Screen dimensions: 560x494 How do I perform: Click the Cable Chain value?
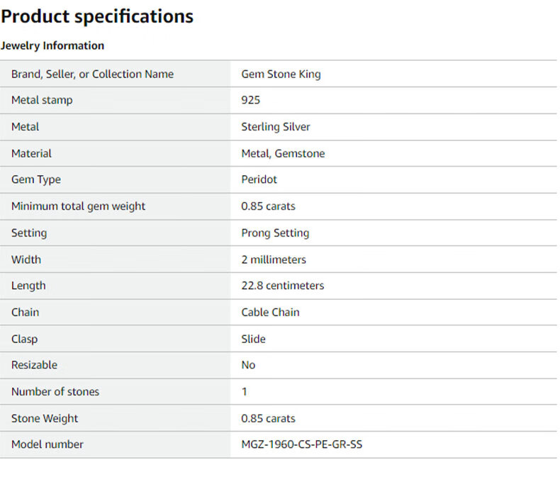pyautogui.click(x=270, y=312)
